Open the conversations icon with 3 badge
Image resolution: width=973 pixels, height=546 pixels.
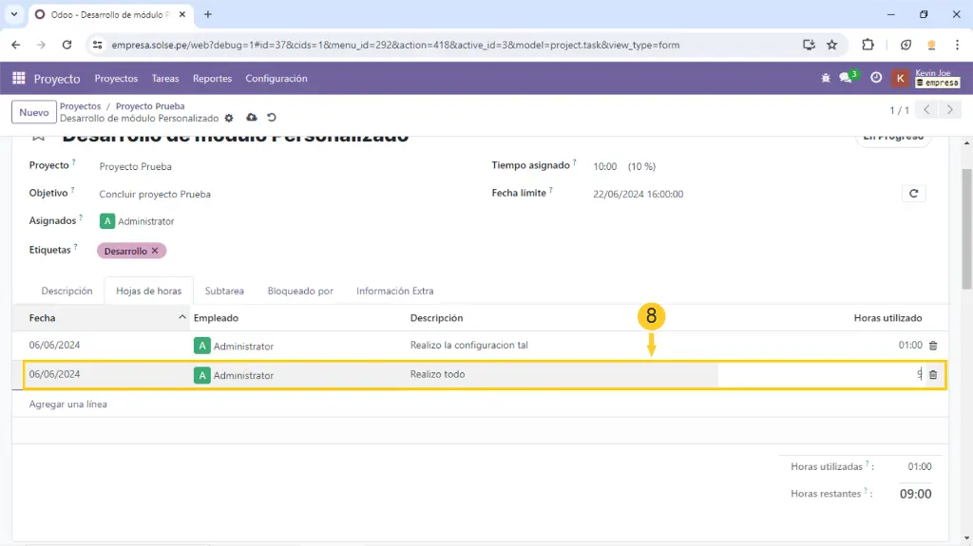tap(846, 79)
